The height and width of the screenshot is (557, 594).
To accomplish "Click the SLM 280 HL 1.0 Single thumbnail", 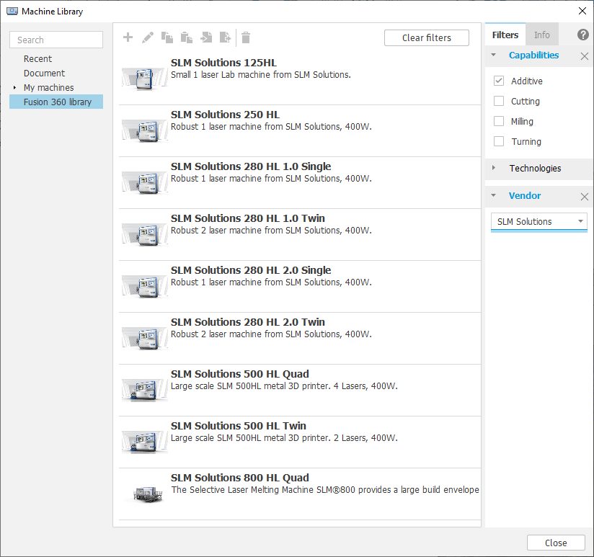I will [x=145, y=182].
